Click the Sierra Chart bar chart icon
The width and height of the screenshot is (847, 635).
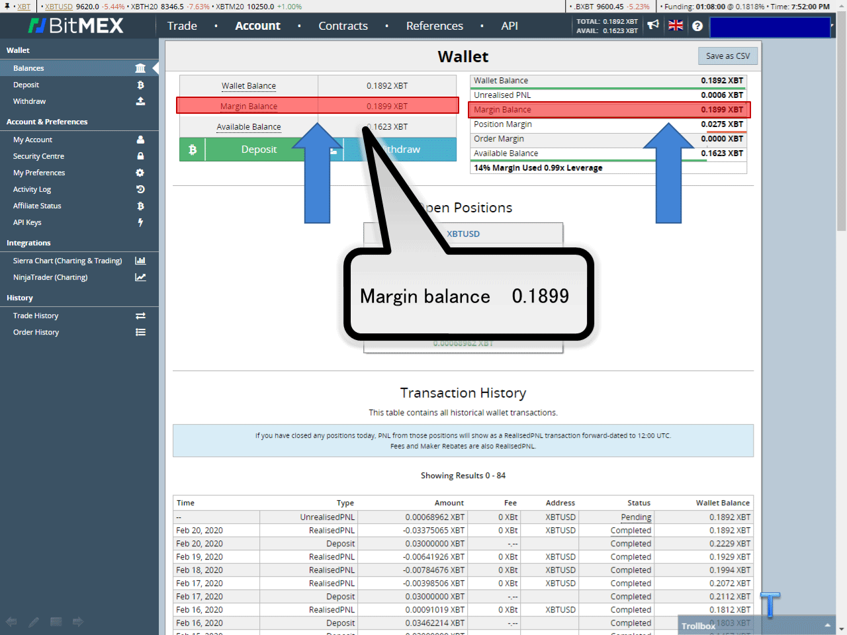pos(140,261)
